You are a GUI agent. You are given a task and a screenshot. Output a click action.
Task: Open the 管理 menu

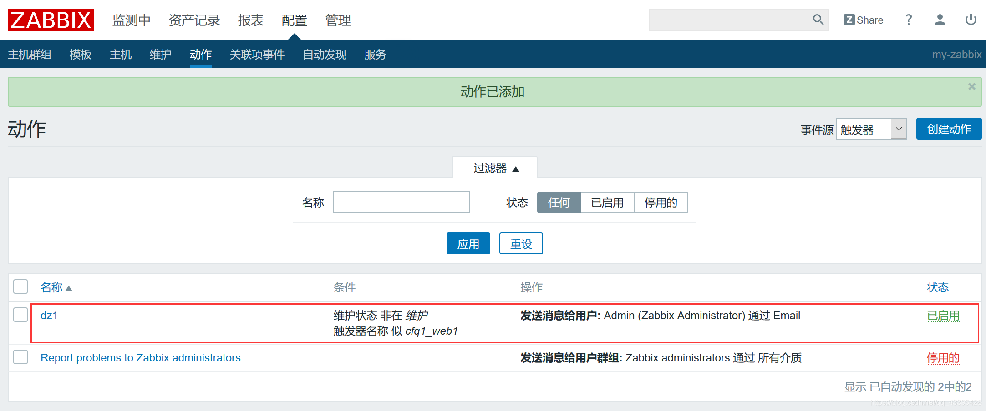click(x=338, y=20)
